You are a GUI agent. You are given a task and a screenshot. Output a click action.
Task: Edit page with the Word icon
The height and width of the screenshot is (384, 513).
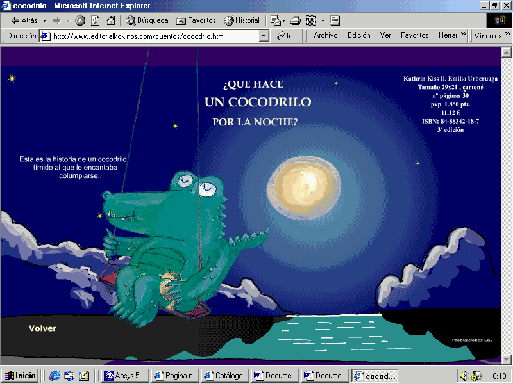coord(311,20)
